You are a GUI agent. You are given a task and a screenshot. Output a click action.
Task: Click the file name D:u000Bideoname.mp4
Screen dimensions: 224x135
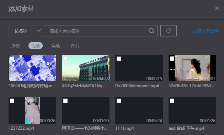(x=137, y=86)
